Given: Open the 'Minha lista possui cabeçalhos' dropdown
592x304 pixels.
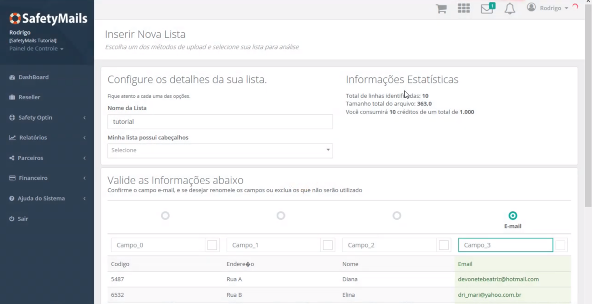Looking at the screenshot, I should pos(220,151).
